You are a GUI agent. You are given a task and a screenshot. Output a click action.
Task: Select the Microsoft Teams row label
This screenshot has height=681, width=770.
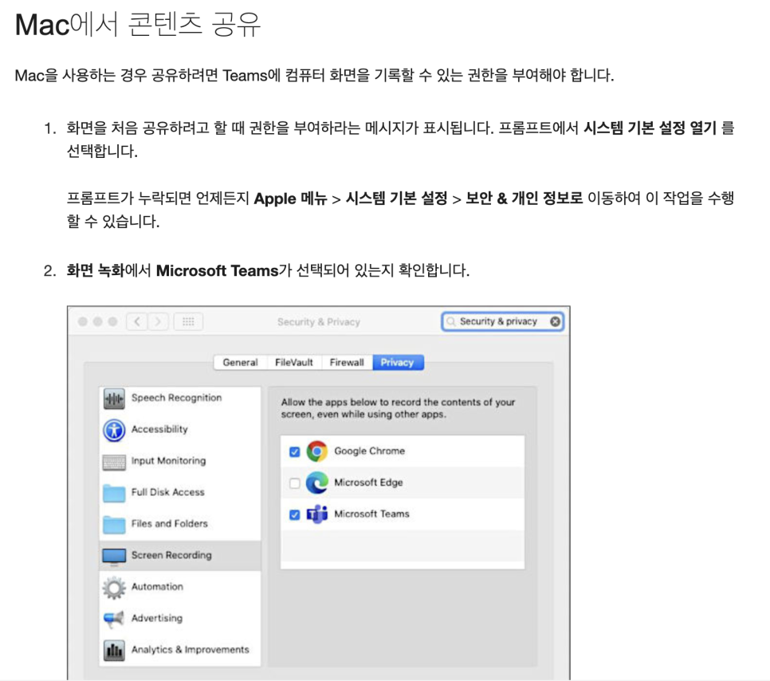point(371,514)
